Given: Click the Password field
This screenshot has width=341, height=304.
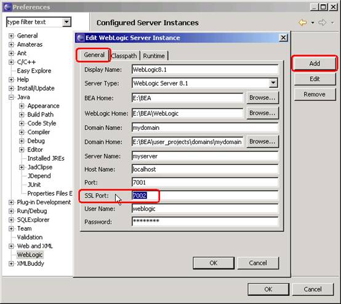Looking at the screenshot, I should [205, 222].
